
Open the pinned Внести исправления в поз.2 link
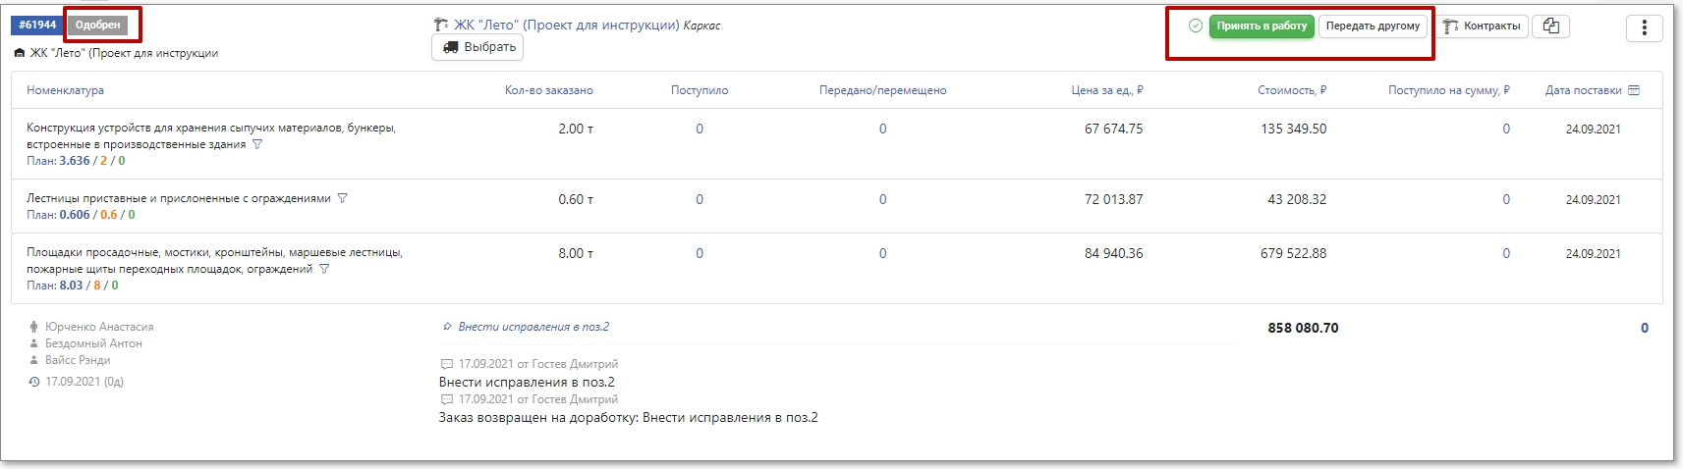click(x=533, y=327)
